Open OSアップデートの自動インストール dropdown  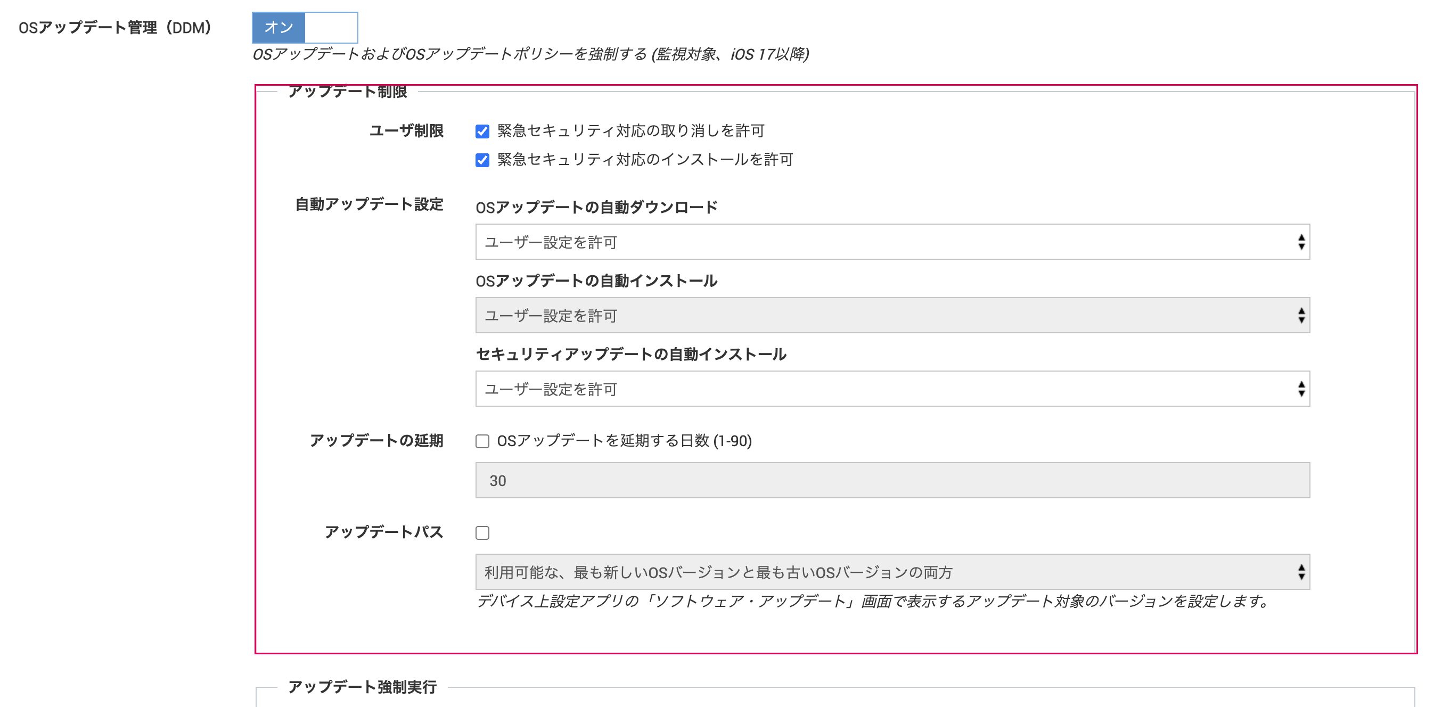coord(892,315)
